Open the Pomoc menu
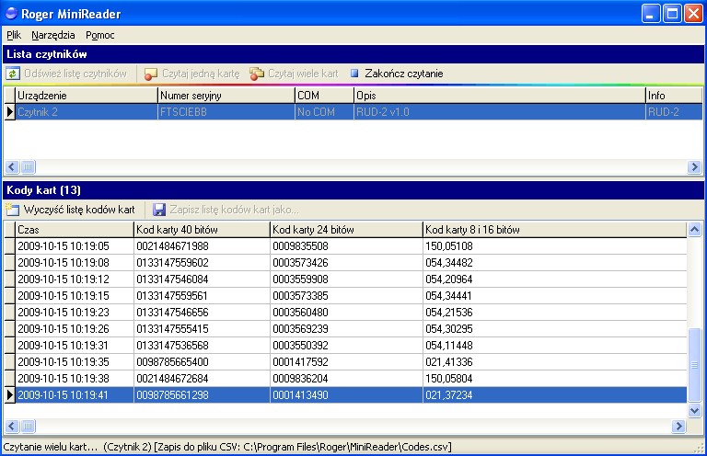This screenshot has width=707, height=456. point(99,35)
